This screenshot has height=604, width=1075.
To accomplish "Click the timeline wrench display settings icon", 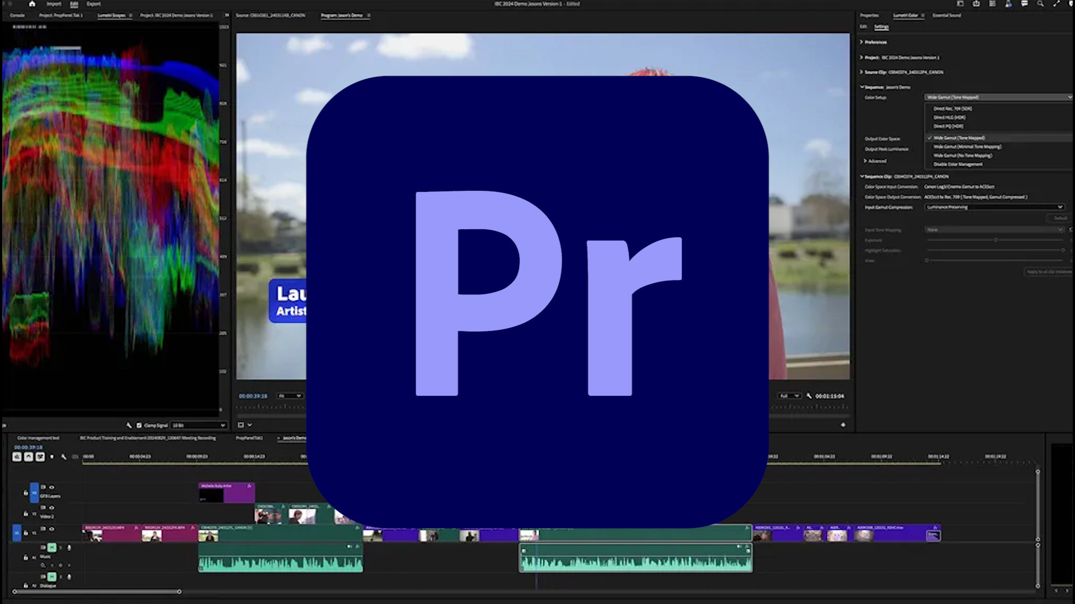I will [x=63, y=457].
